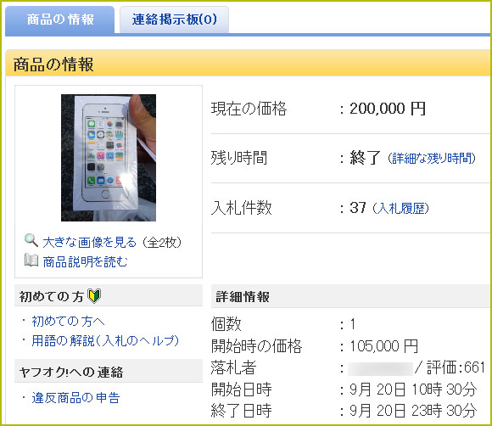Click the open book icon
Viewport: 492px width, 426px height.
(31, 261)
